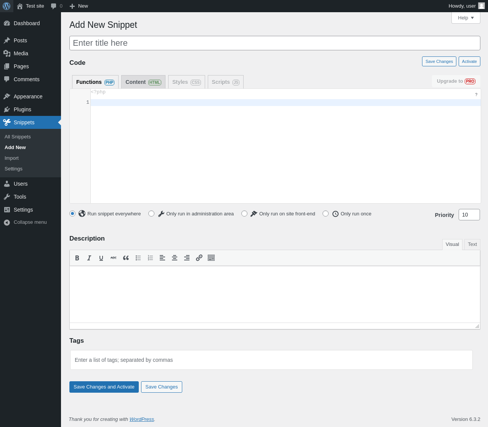Switch description editor to Visual tab
The image size is (488, 427).
tap(452, 244)
